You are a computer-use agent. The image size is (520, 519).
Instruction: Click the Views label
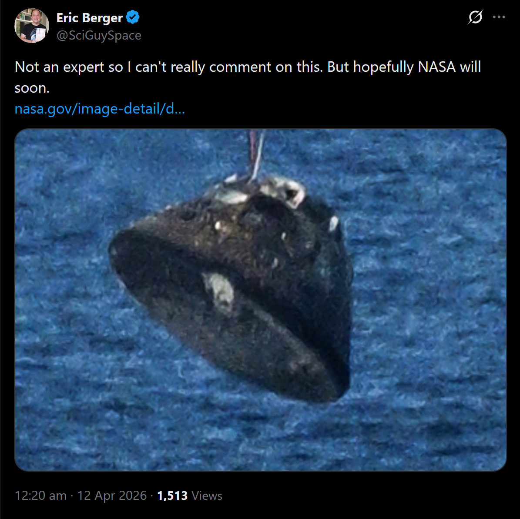click(207, 496)
